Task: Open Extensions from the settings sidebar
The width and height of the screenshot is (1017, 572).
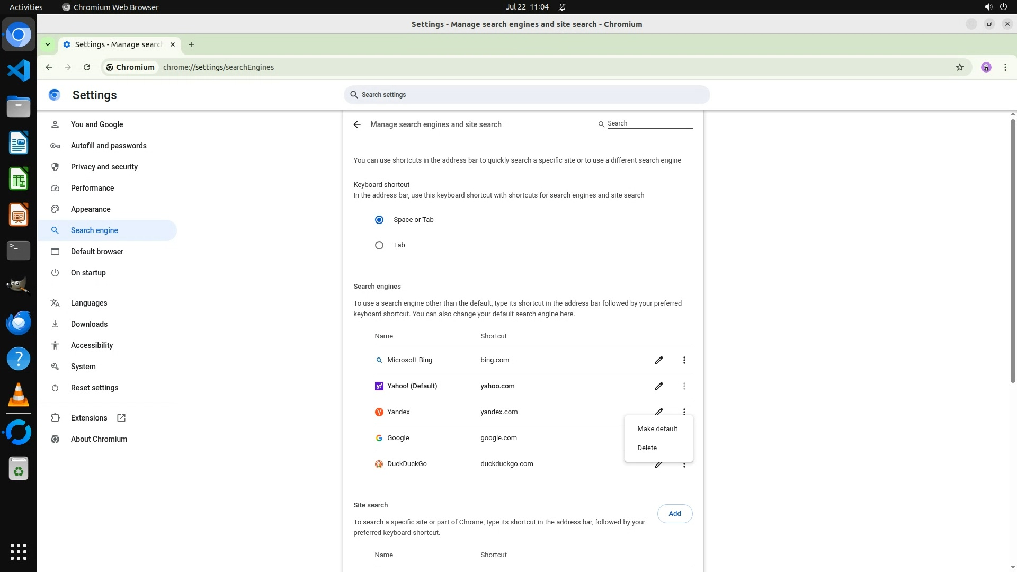Action: click(x=89, y=418)
